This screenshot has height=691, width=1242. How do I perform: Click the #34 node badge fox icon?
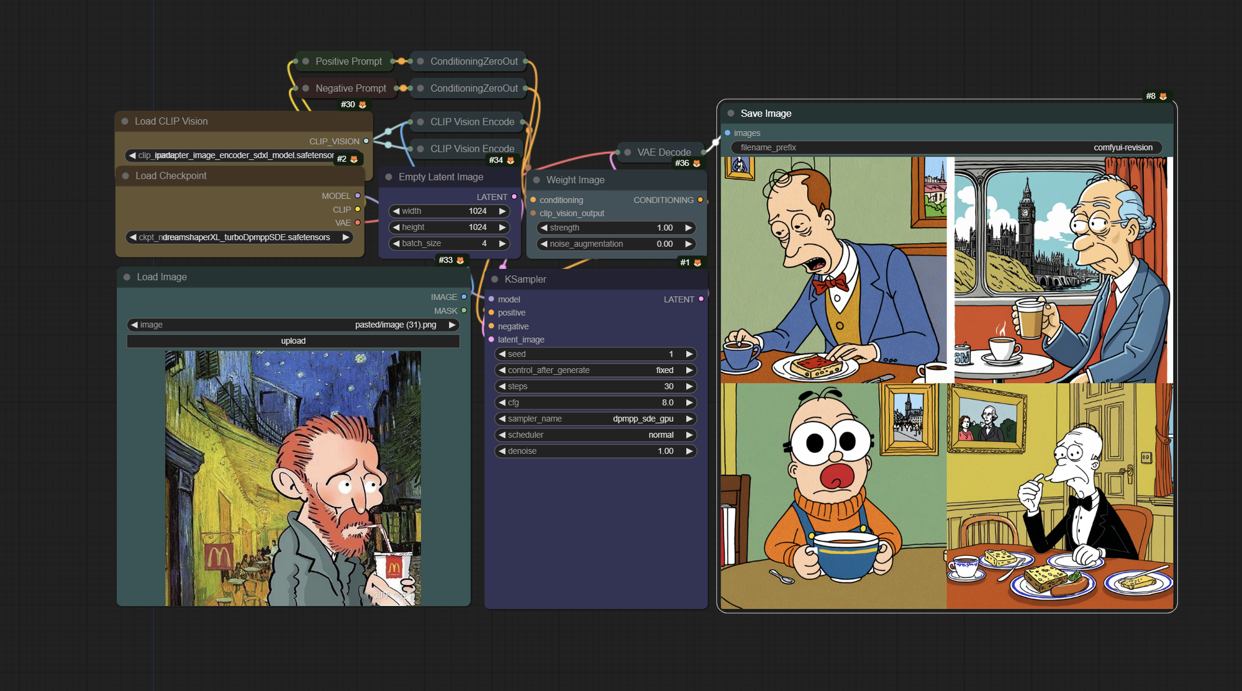[x=510, y=160]
